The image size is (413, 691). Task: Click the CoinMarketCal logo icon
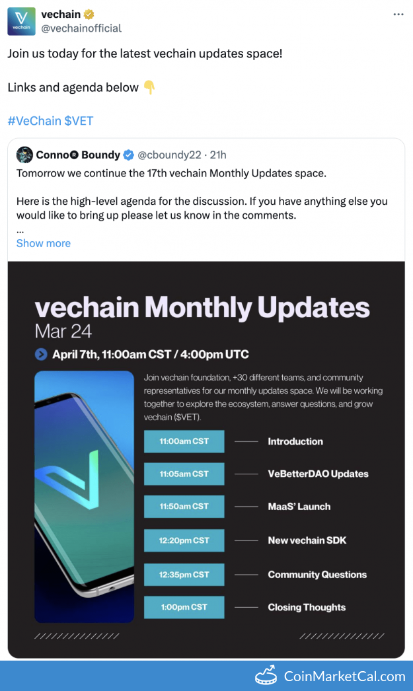click(266, 676)
